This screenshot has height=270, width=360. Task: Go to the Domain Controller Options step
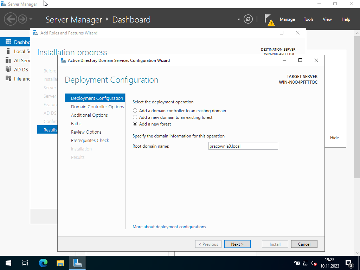[x=97, y=107]
